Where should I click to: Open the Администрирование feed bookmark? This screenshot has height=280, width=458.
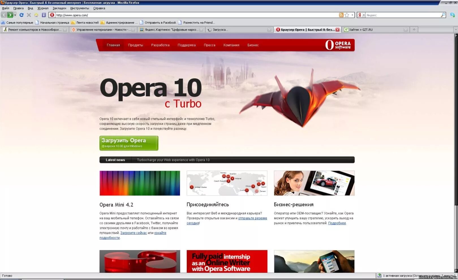(x=119, y=23)
